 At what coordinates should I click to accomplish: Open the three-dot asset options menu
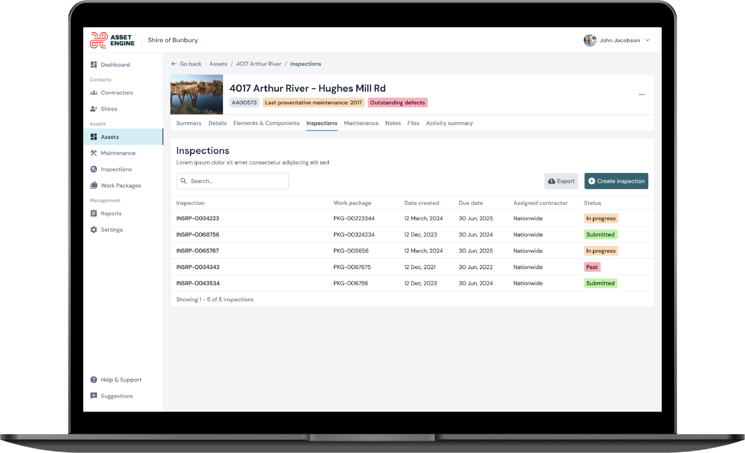coord(641,94)
